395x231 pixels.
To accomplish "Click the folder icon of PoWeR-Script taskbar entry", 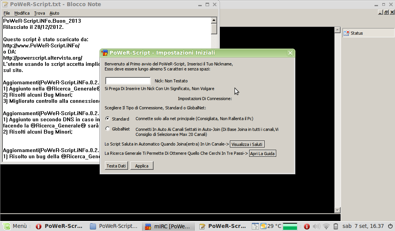I will (x=93, y=226).
